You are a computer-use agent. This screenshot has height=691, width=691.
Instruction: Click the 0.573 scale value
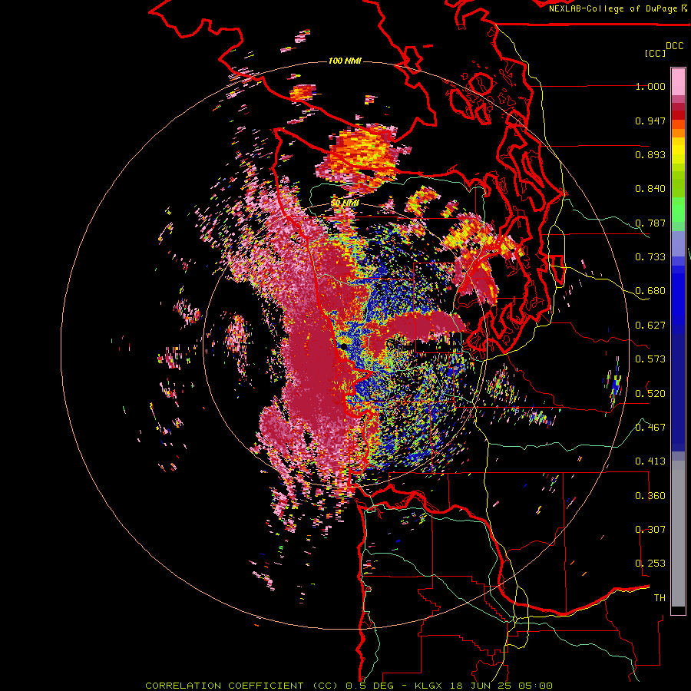(650, 359)
